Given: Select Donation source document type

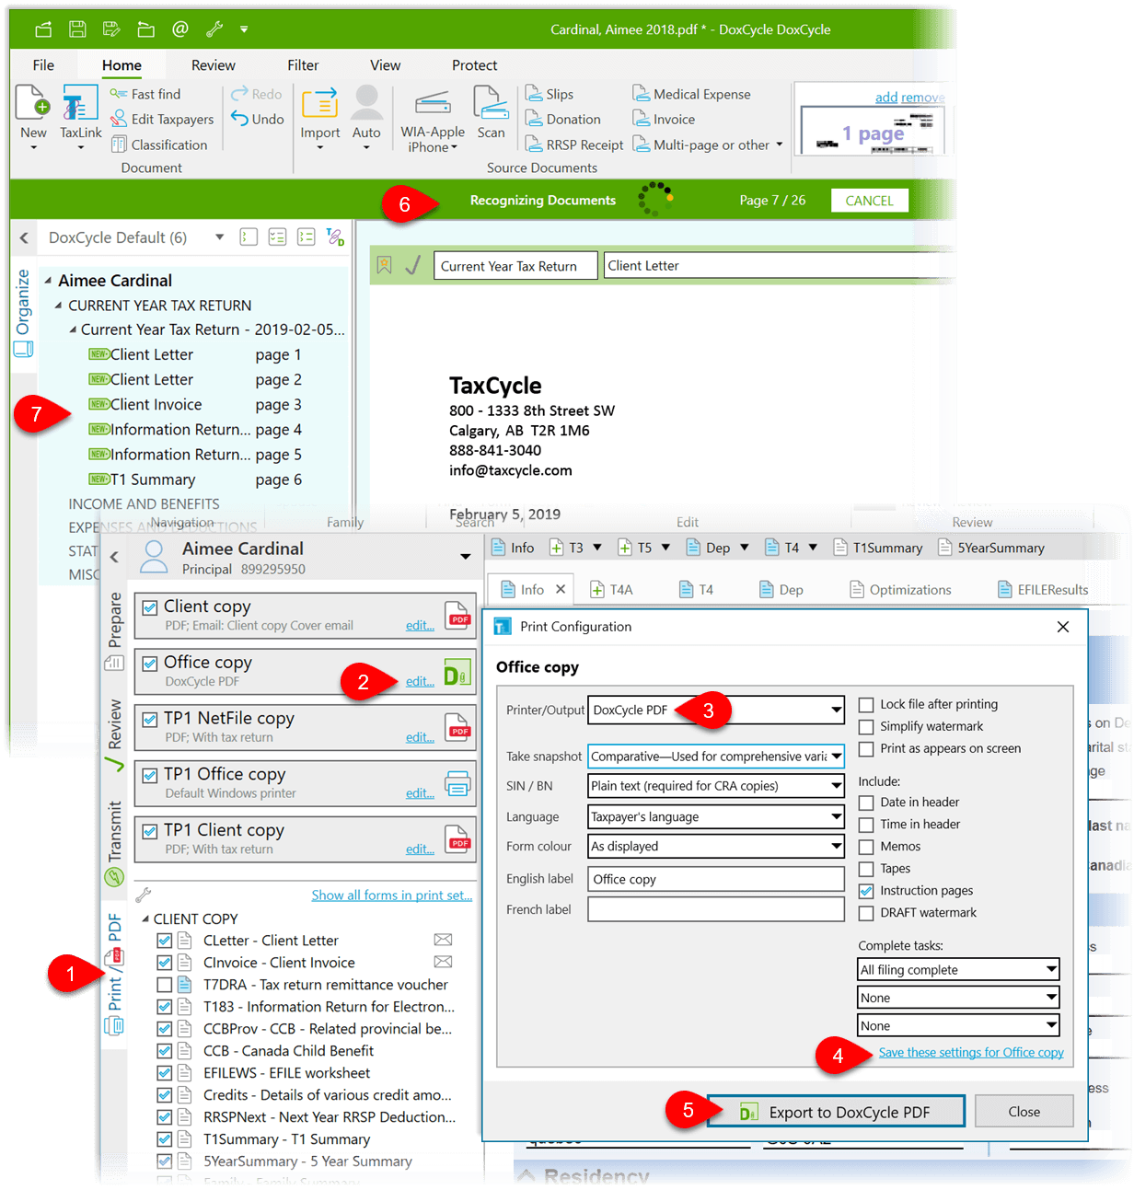Looking at the screenshot, I should [562, 119].
